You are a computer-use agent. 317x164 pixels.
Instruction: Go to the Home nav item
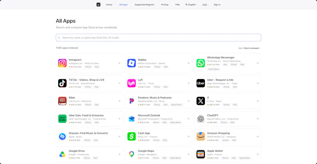(x=109, y=5)
